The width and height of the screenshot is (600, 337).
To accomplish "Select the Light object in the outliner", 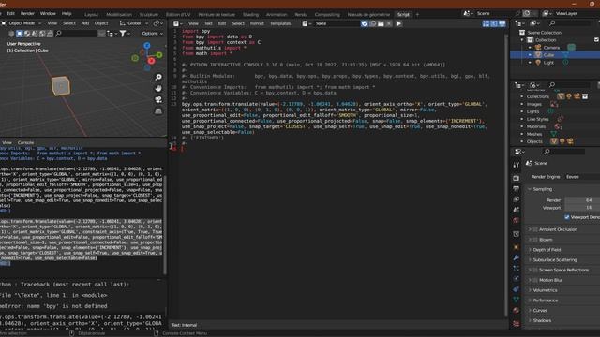I will pos(548,63).
